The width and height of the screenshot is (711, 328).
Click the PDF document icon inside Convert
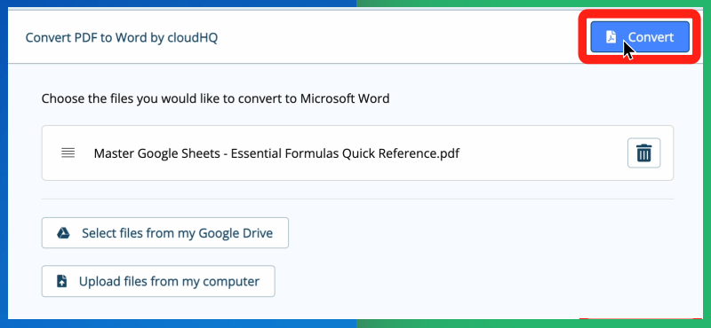[x=611, y=37]
